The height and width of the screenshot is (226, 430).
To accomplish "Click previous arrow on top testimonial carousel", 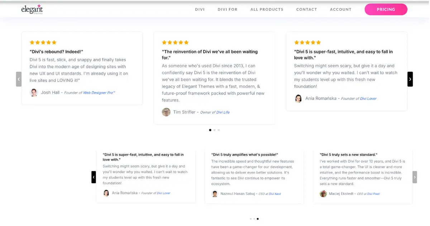I will [x=19, y=79].
